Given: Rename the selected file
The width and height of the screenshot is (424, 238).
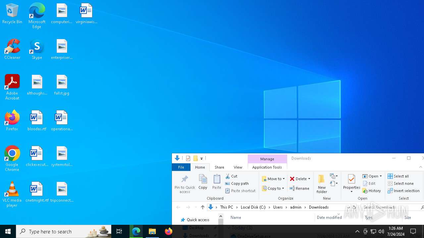Looking at the screenshot, I should [299, 188].
